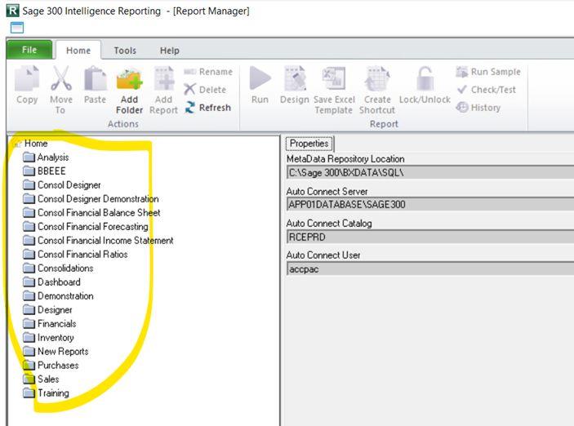Select the Designer folder
The width and height of the screenshot is (574, 426).
point(47,309)
